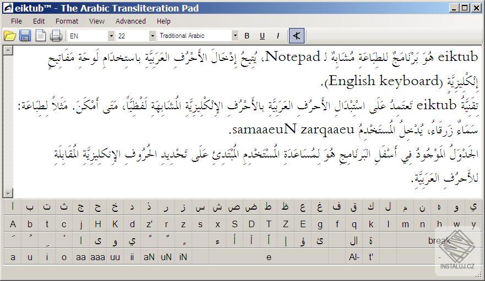The width and height of the screenshot is (485, 281).
Task: Click the 'ii' vowel key
Action: [x=132, y=257]
